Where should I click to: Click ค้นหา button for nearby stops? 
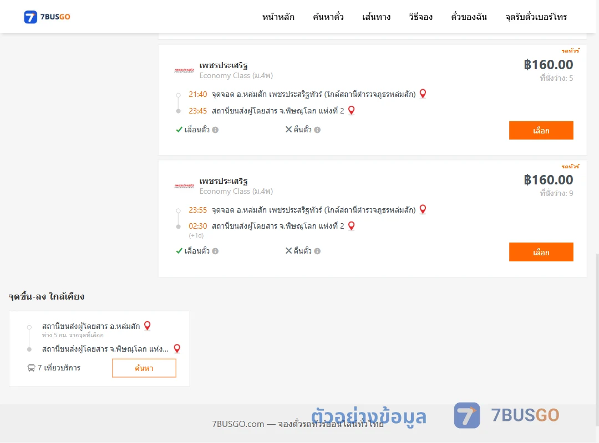pyautogui.click(x=144, y=368)
